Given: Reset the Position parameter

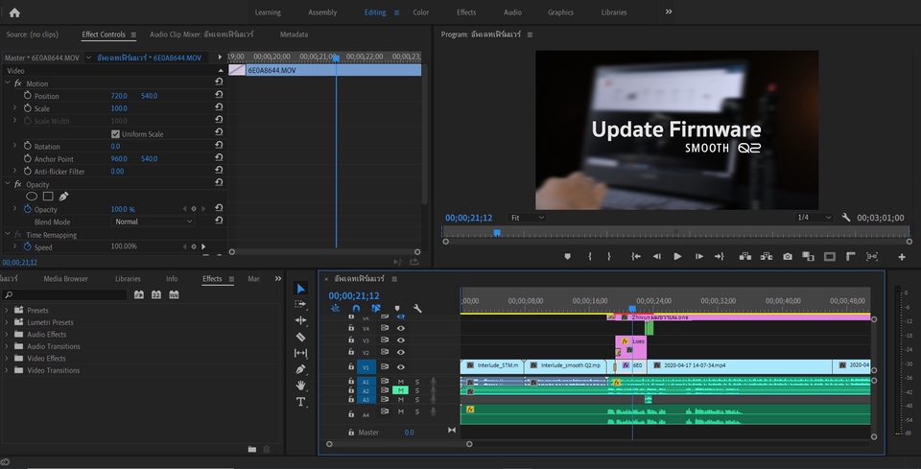Looking at the screenshot, I should (218, 96).
